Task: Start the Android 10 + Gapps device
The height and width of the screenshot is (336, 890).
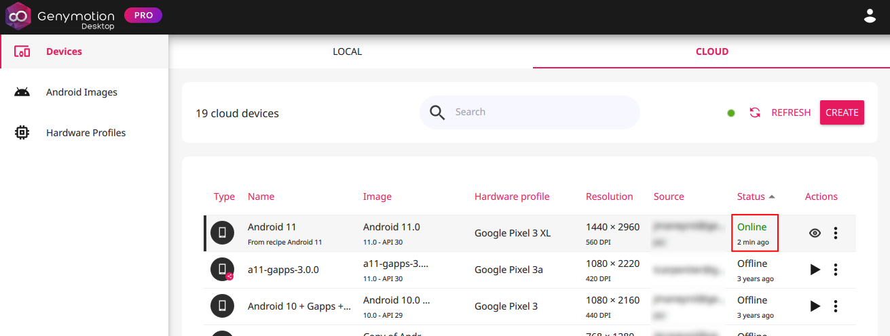Action: pos(815,306)
